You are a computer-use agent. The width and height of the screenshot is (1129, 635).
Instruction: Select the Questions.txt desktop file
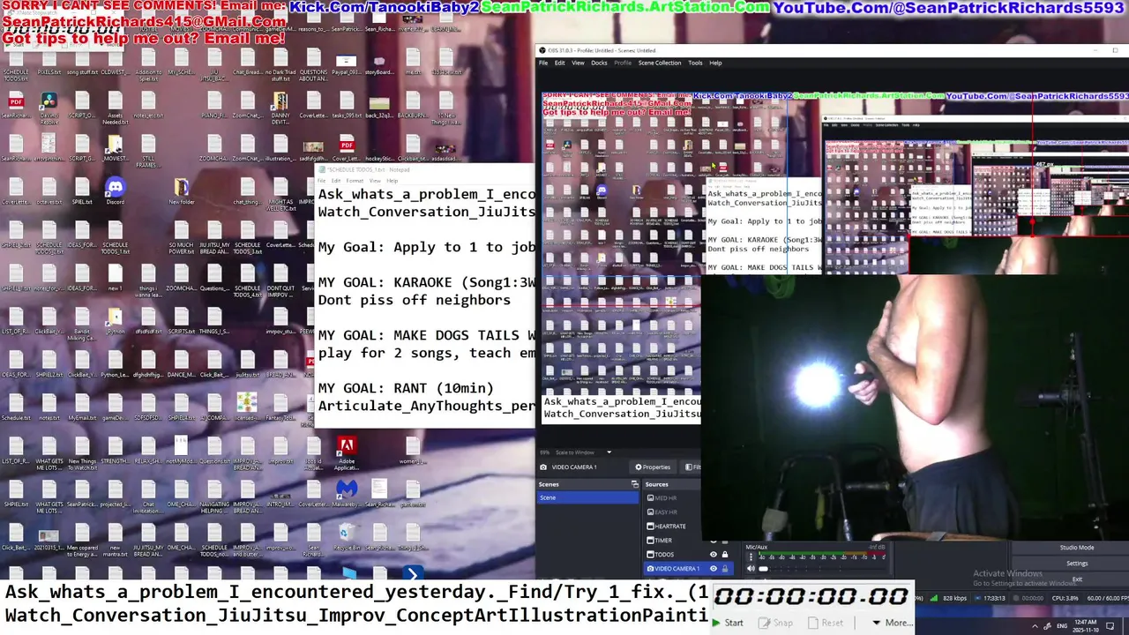(214, 450)
